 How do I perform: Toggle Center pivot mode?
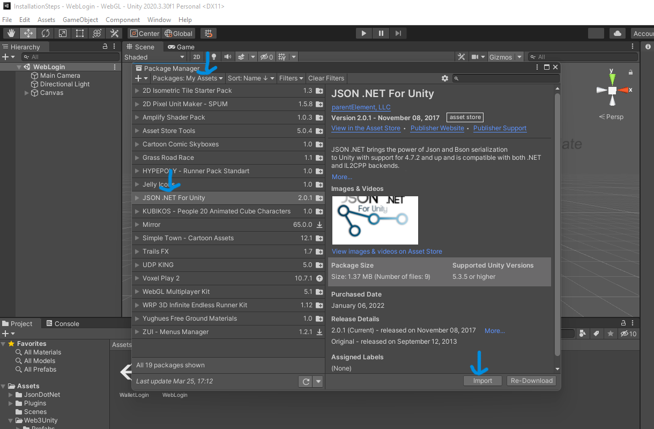(144, 33)
